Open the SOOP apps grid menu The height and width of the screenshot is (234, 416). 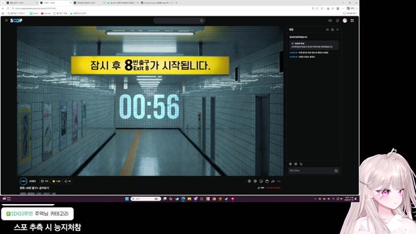tap(352, 20)
